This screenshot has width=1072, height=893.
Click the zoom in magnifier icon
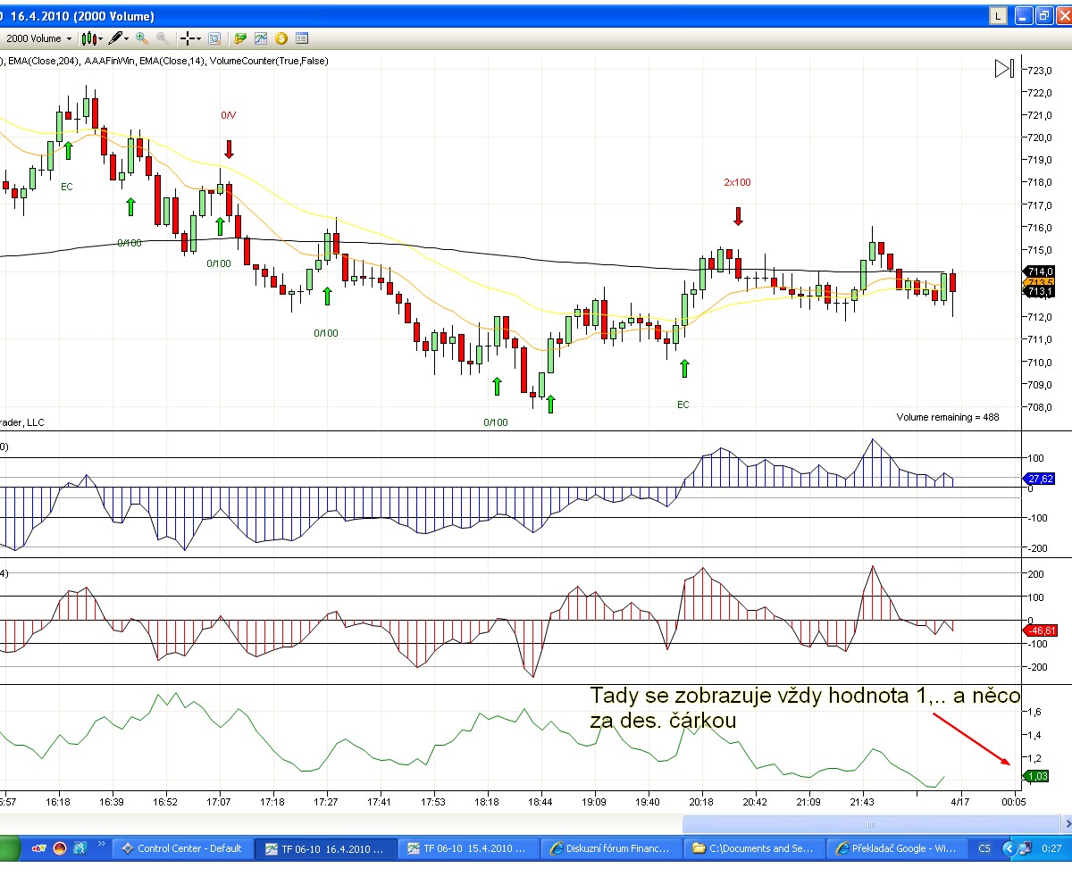coord(142,38)
